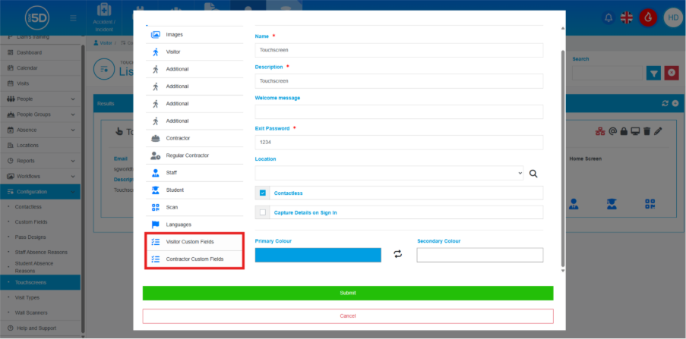Untick the Contactless checkbox
Screen dimensions: 686x339
pos(263,193)
